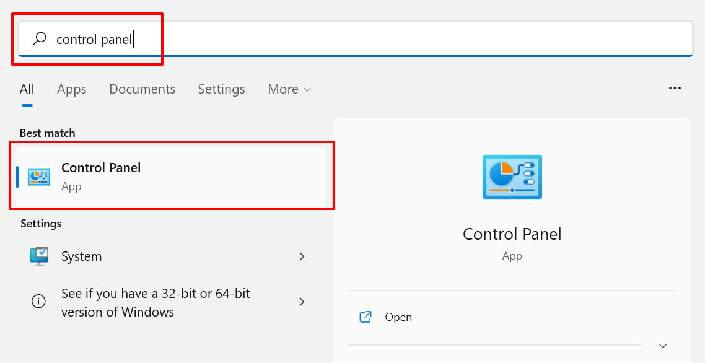Expand the More filter dropdown

289,89
